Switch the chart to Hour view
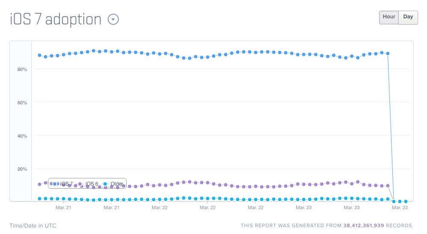Screen dimensions: 427x234 pos(389,17)
